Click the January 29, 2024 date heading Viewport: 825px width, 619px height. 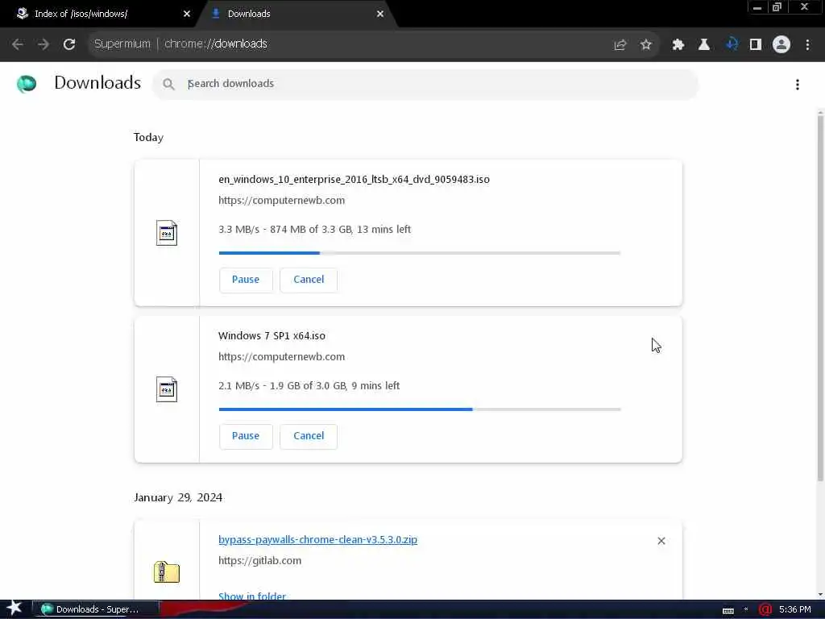click(x=178, y=498)
